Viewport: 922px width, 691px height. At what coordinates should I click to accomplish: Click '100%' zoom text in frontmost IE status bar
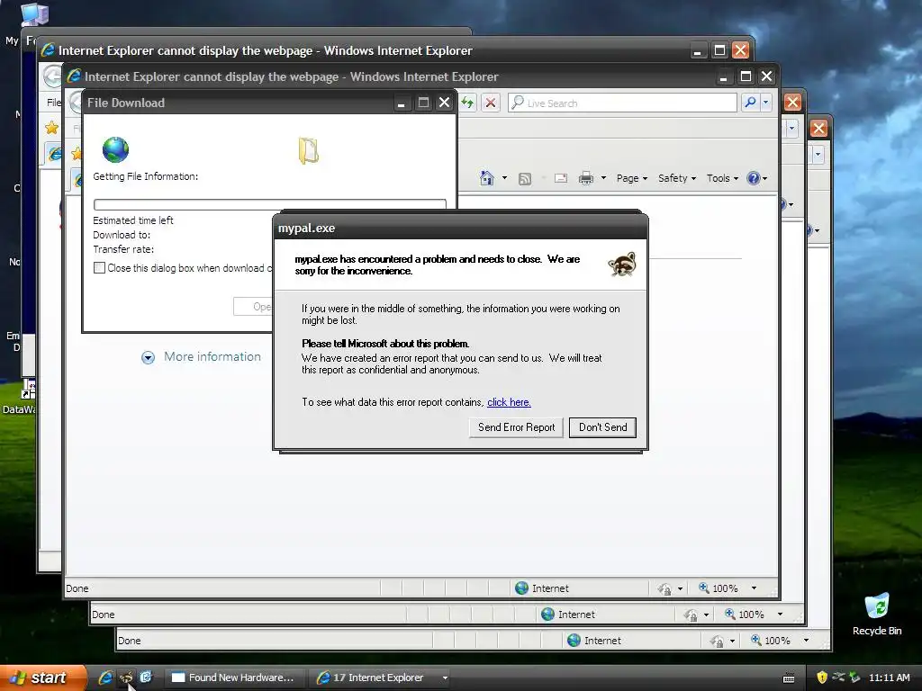pos(725,588)
